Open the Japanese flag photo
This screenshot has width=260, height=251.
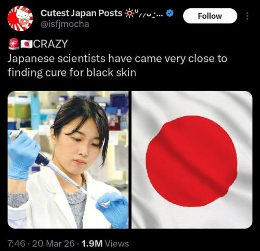192,160
